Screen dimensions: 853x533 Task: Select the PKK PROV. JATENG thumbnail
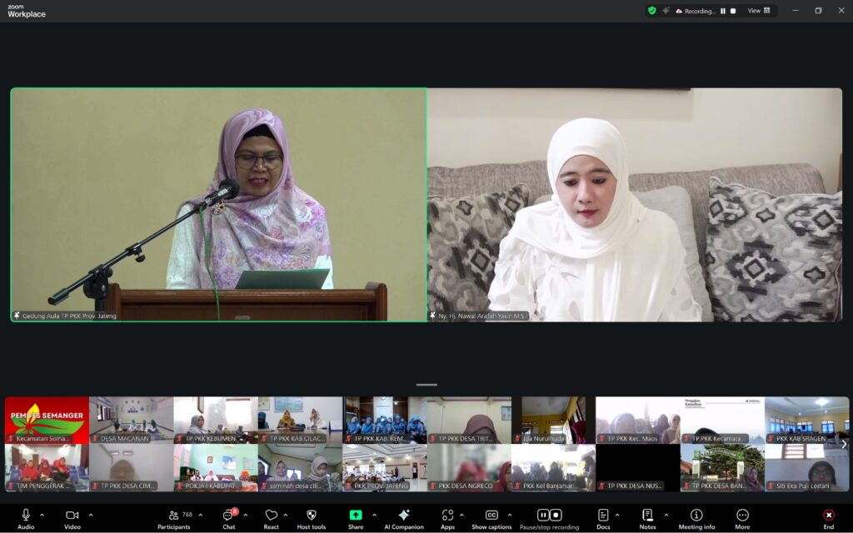tap(385, 468)
